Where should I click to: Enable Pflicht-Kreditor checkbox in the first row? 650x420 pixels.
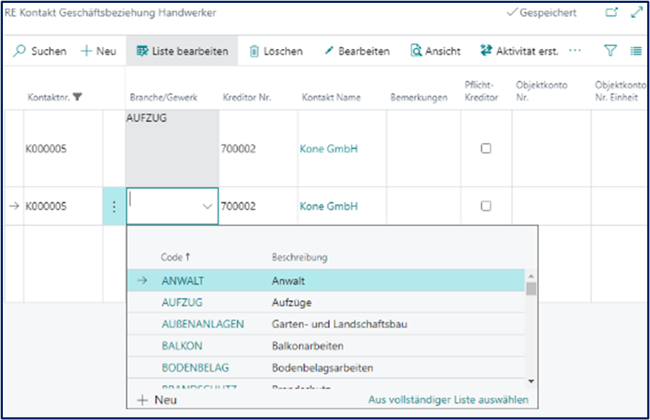tap(486, 147)
